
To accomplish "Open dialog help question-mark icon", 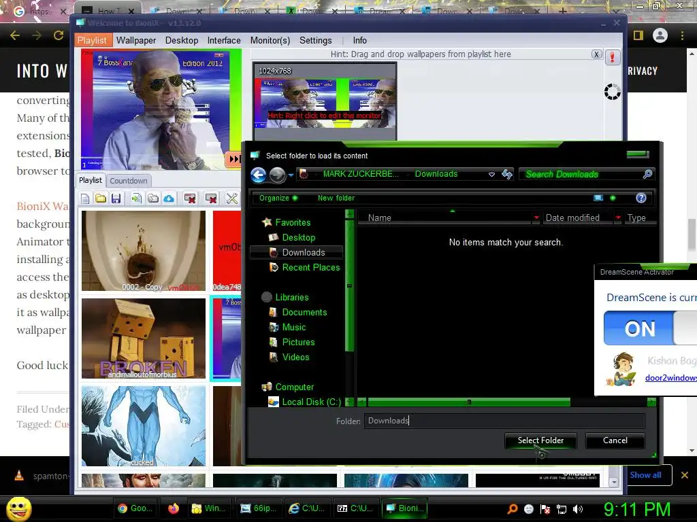I will 641,198.
